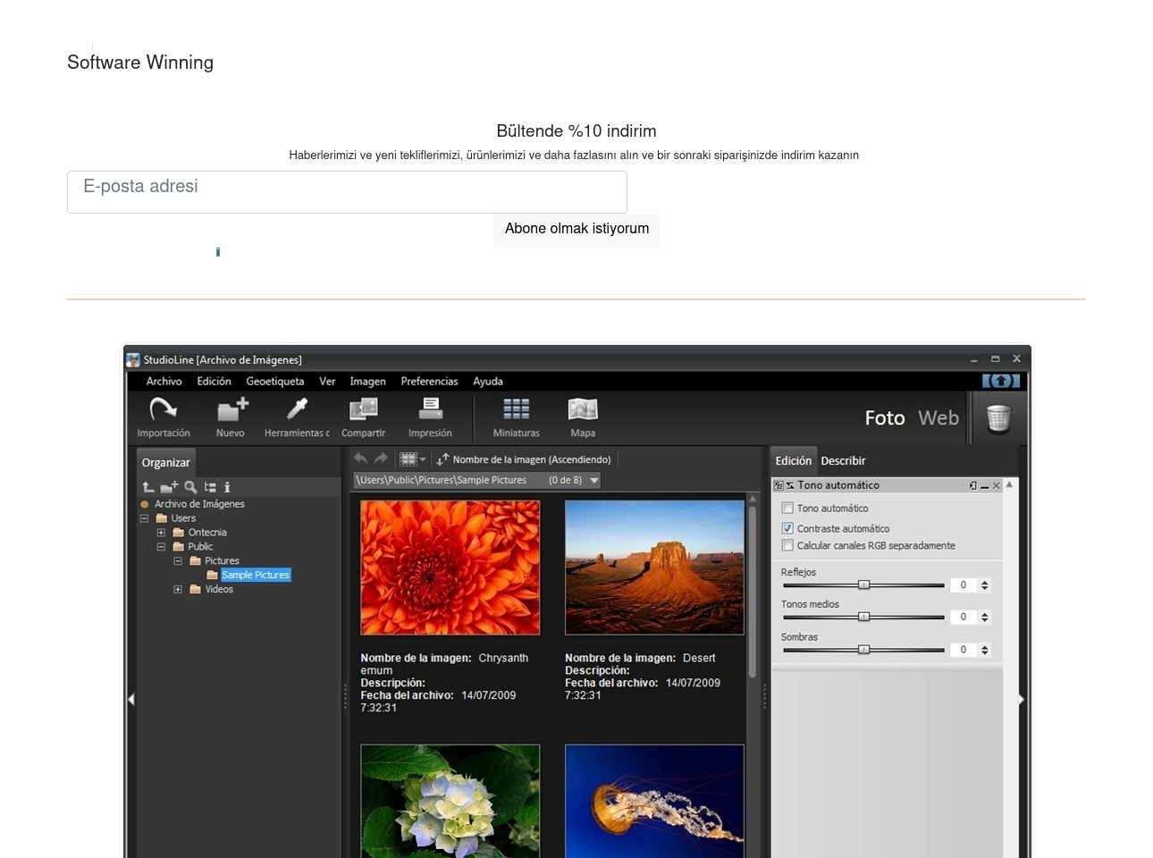The image size is (1153, 858).
Task: Switch to Foto mode
Action: click(x=885, y=418)
